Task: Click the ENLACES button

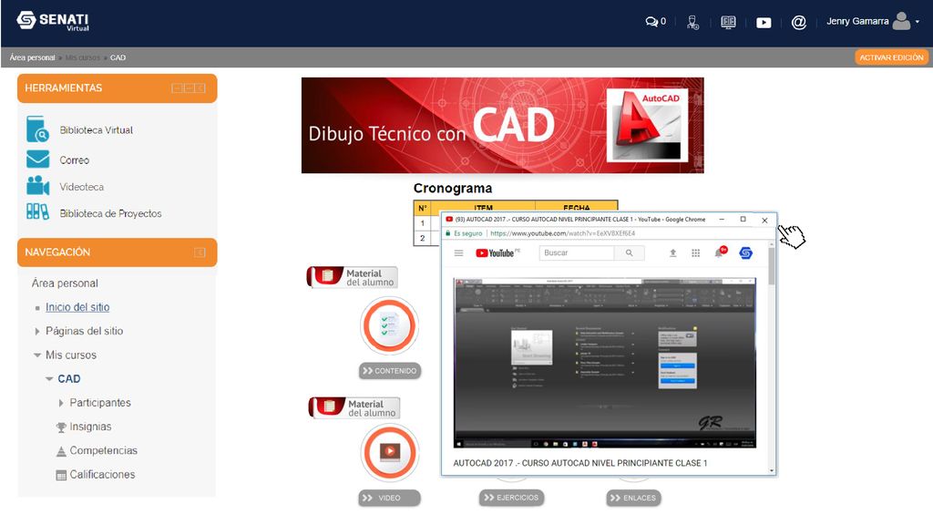Action: [634, 498]
